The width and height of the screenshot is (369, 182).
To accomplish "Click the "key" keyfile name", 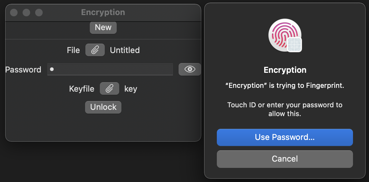I will (x=131, y=89).
